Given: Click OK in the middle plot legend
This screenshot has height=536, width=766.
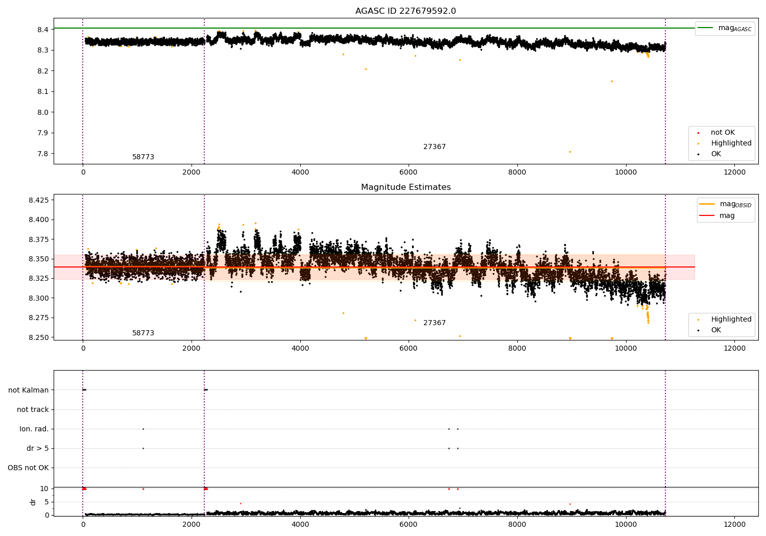Looking at the screenshot, I should (716, 330).
